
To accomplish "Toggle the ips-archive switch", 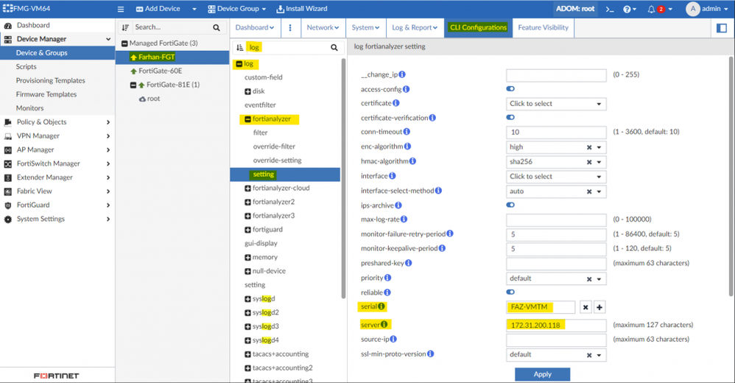I will click(510, 205).
